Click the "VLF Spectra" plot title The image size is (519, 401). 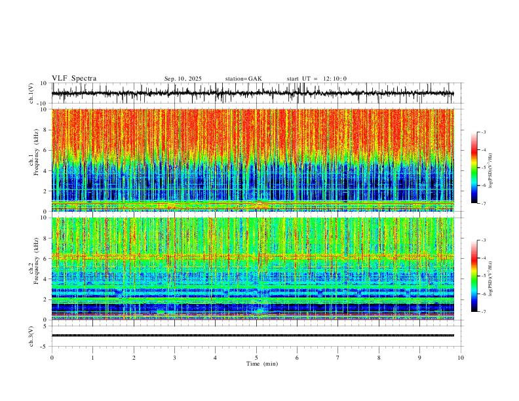coord(74,79)
